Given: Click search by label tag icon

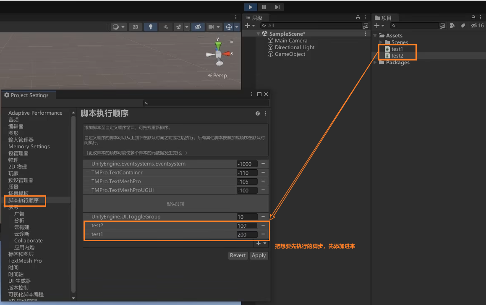Looking at the screenshot, I should click(463, 26).
